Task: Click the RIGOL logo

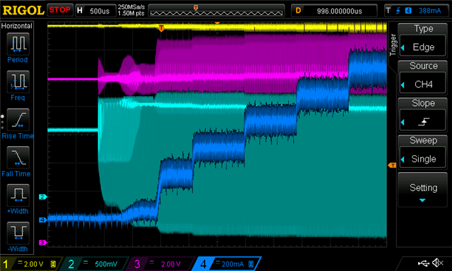Action: [23, 11]
